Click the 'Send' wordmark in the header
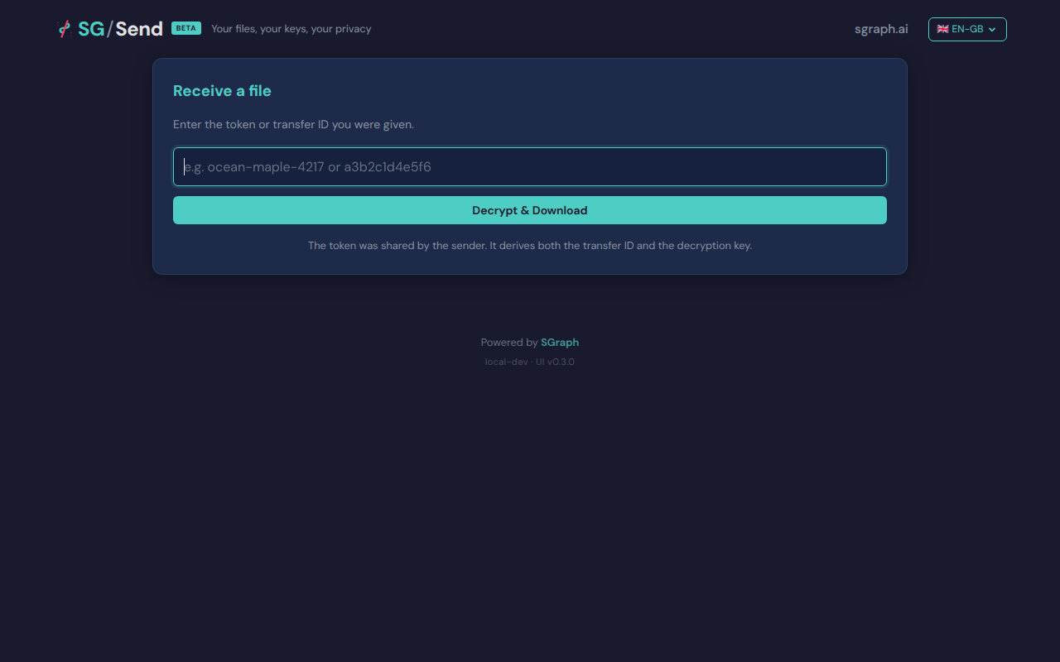This screenshot has width=1060, height=662. pyautogui.click(x=141, y=28)
